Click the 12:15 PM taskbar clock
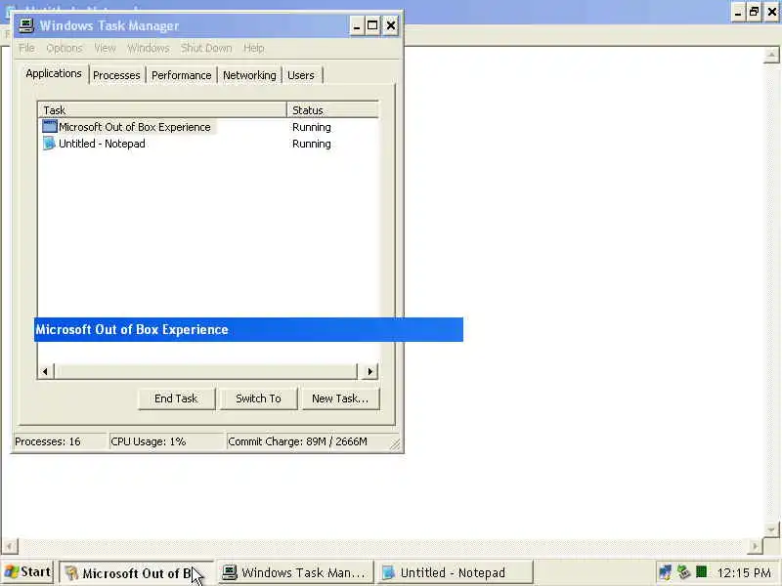Viewport: 782px width, 586px height. click(x=744, y=572)
